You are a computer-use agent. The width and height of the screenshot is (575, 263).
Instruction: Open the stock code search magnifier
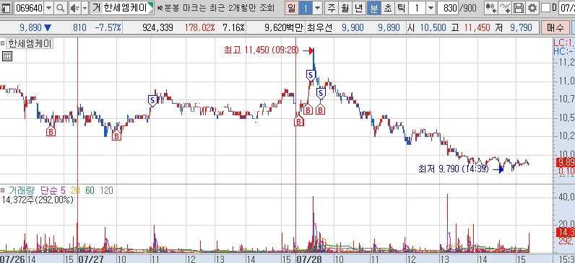(61, 8)
